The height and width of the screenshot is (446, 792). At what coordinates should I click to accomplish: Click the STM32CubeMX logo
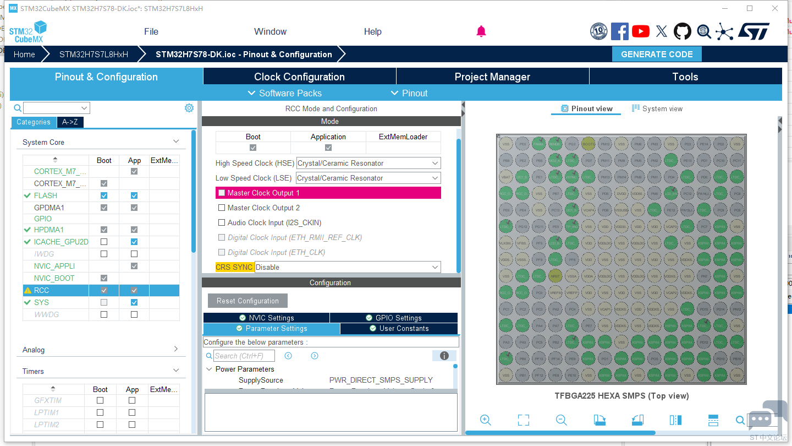pos(28,32)
